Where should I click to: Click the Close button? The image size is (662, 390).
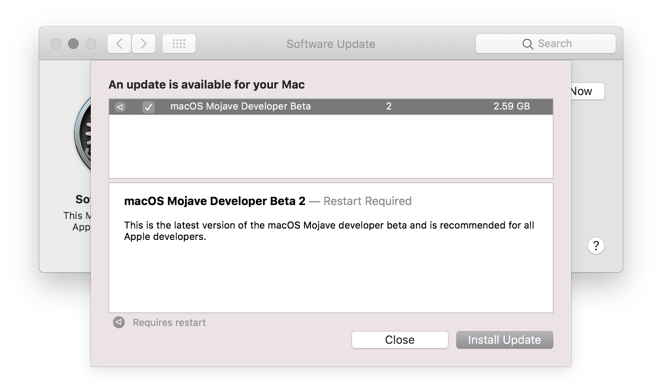(x=400, y=340)
